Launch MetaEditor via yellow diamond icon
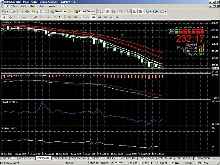Image resolution: width=220 pixels, height=165 pixels. click(70, 11)
